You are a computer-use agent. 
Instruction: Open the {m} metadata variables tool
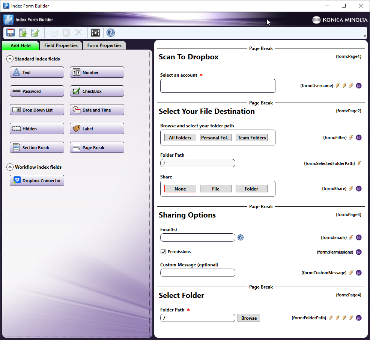pos(95,33)
